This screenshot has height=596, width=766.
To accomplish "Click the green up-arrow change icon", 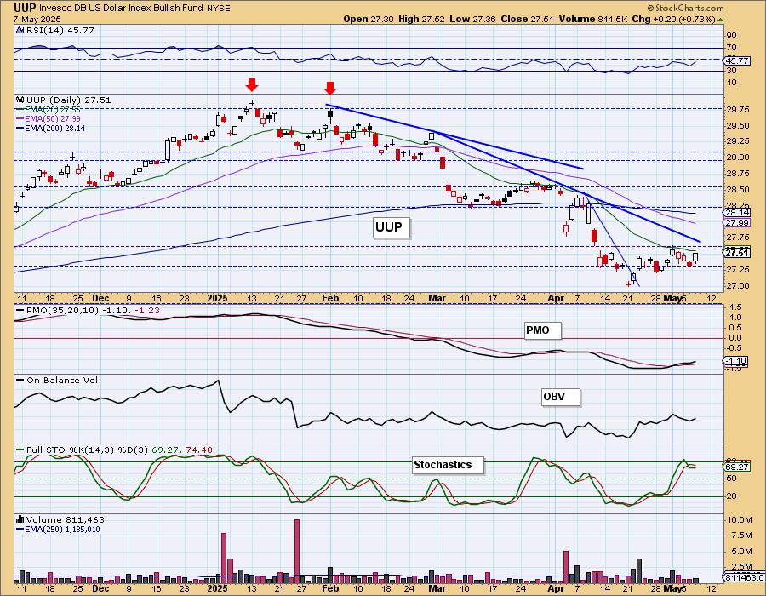I will (x=720, y=20).
